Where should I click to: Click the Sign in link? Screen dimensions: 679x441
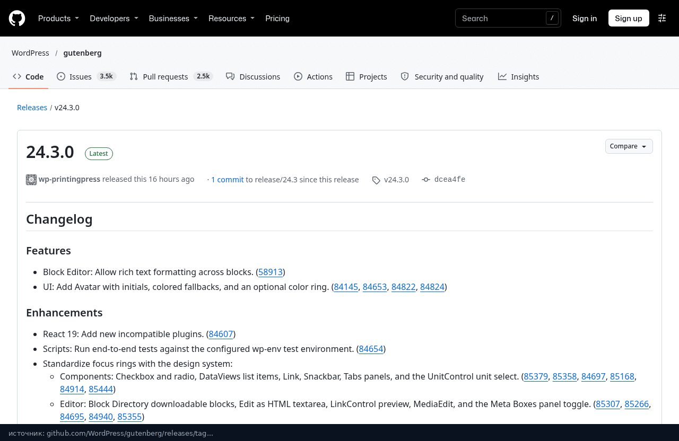coord(585,18)
